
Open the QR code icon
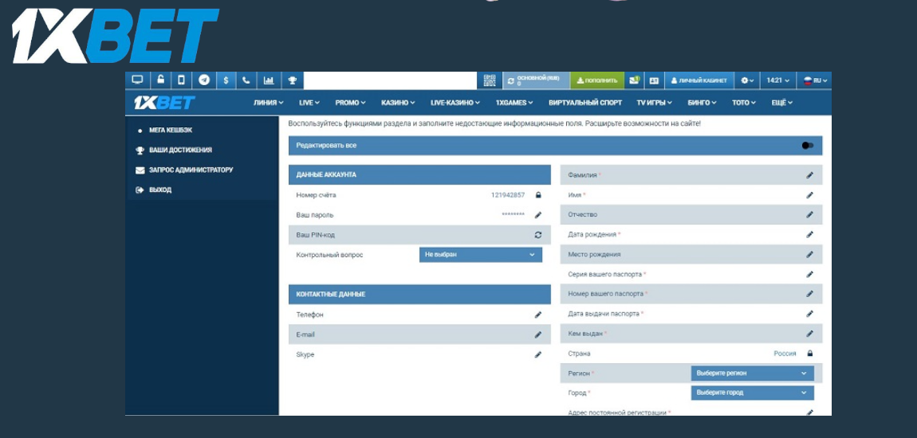click(x=490, y=80)
